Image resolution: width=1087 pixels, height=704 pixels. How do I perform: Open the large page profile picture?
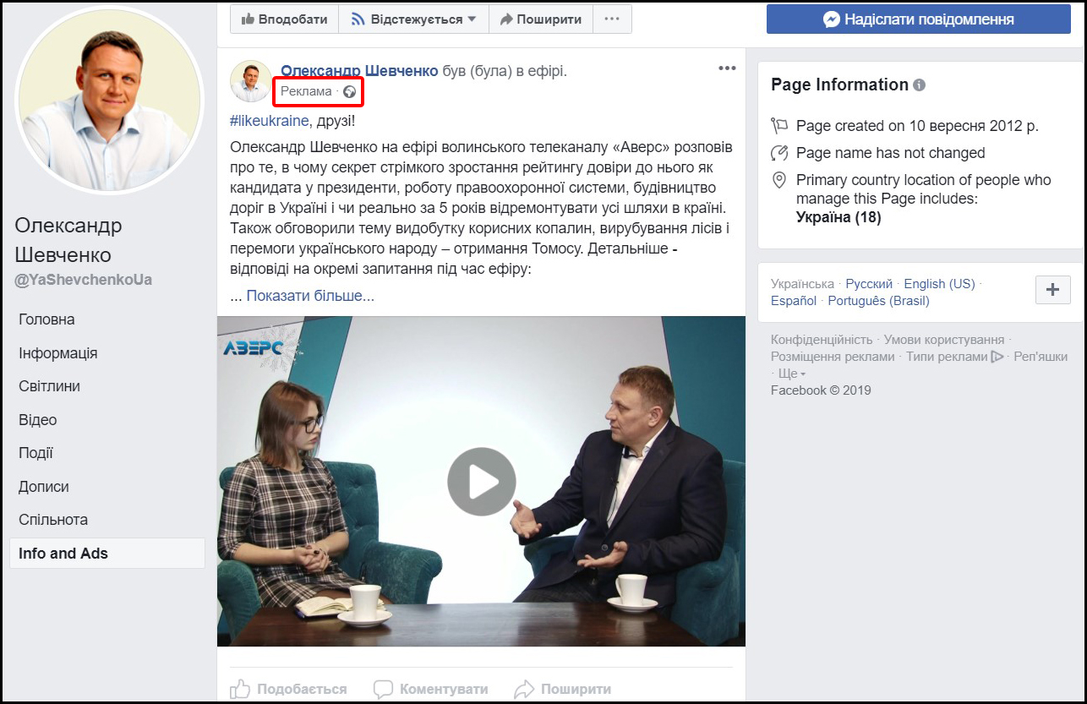pos(108,101)
